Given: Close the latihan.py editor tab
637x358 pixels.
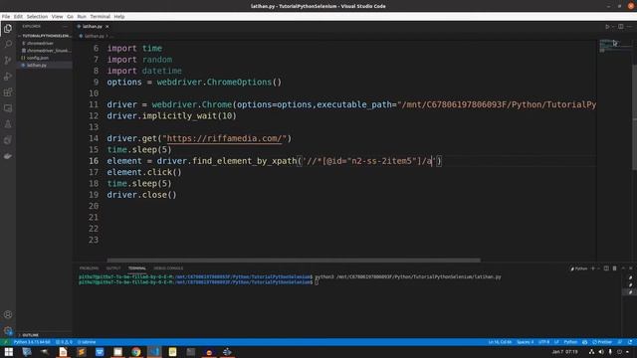Looking at the screenshot, I should click(x=107, y=27).
